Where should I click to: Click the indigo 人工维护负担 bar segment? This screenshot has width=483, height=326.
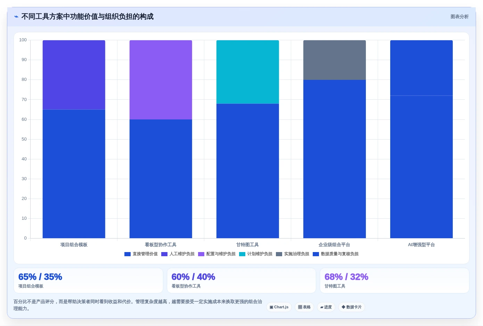[x=74, y=75]
